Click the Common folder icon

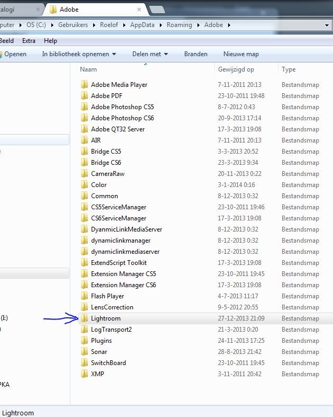(x=84, y=196)
